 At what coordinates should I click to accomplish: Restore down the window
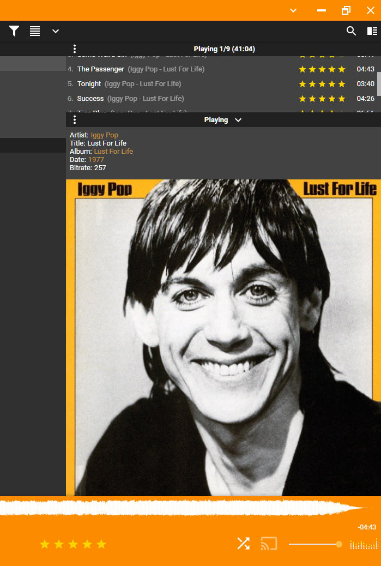(346, 10)
